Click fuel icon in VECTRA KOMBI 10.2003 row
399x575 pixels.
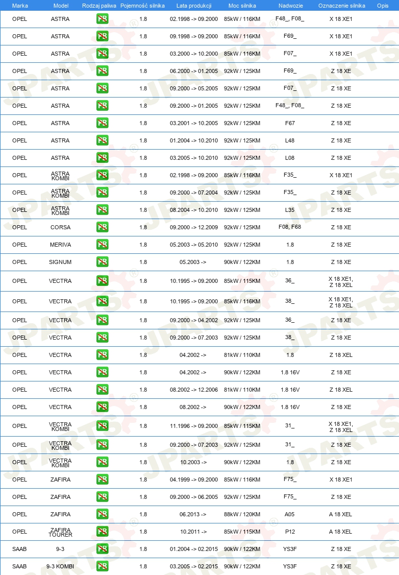click(102, 462)
